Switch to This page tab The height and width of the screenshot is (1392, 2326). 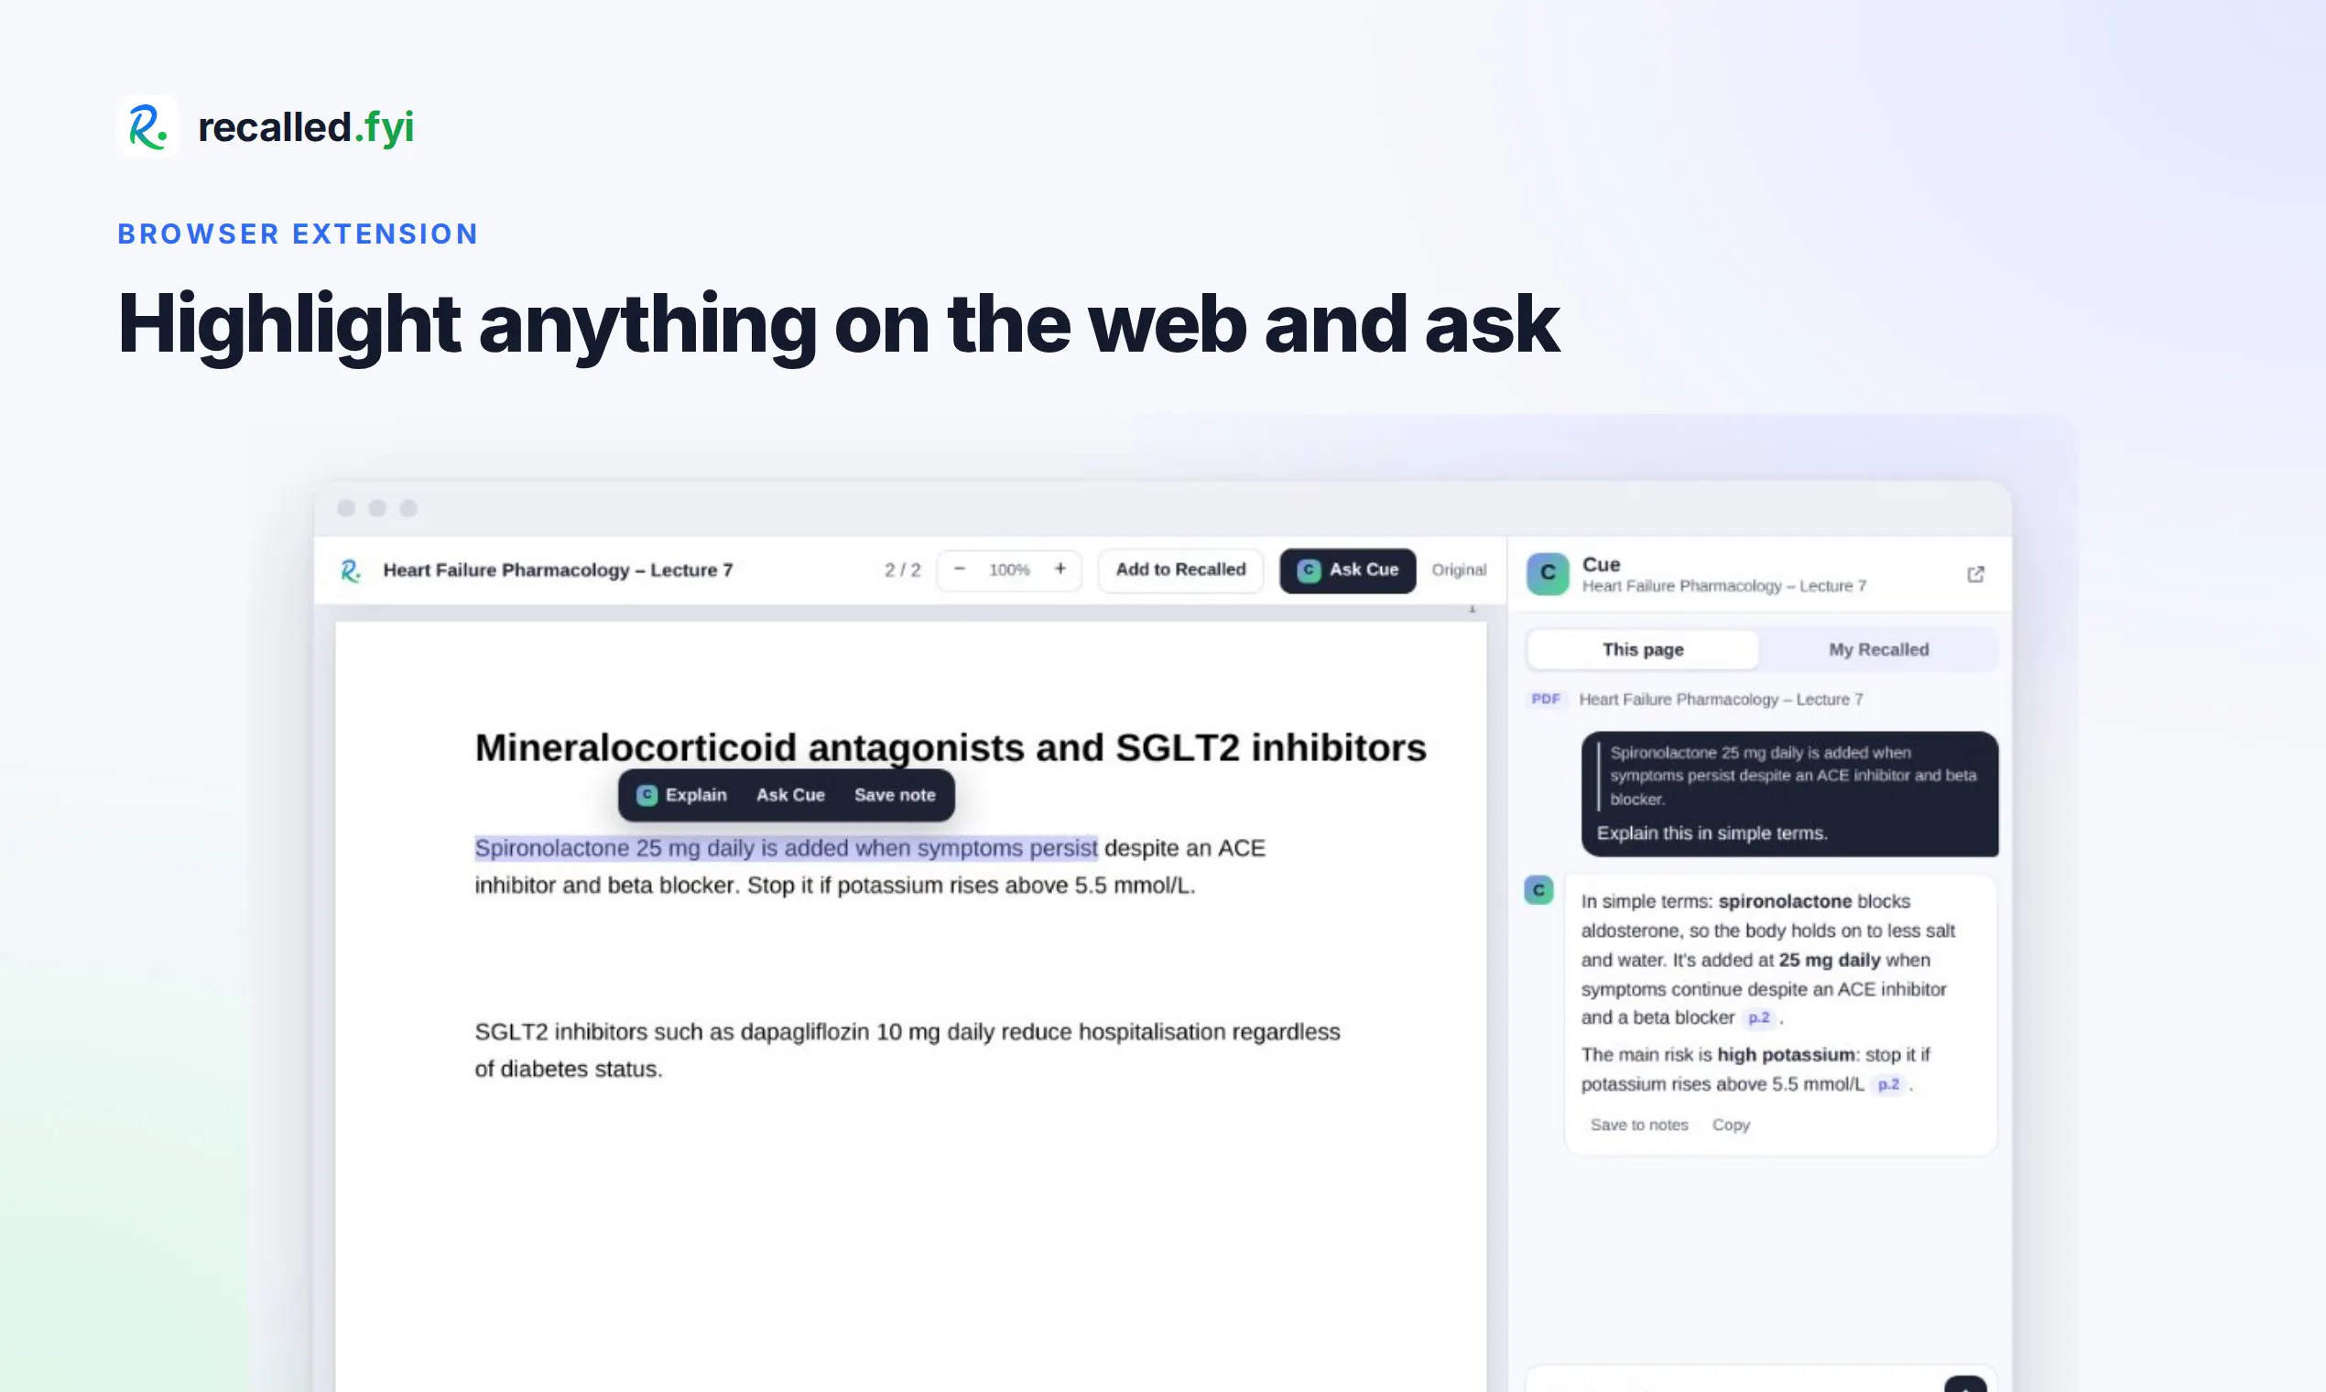(x=1643, y=649)
